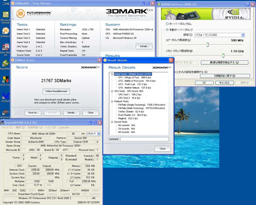The height and width of the screenshot is (205, 256).
Task: Click the CrystalCPUID title bar icon
Action: (x=2, y=122)
